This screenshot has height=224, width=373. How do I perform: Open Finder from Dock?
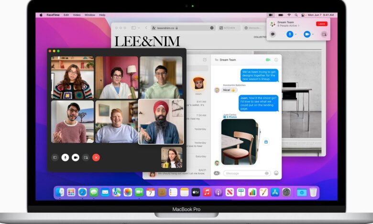(x=60, y=192)
